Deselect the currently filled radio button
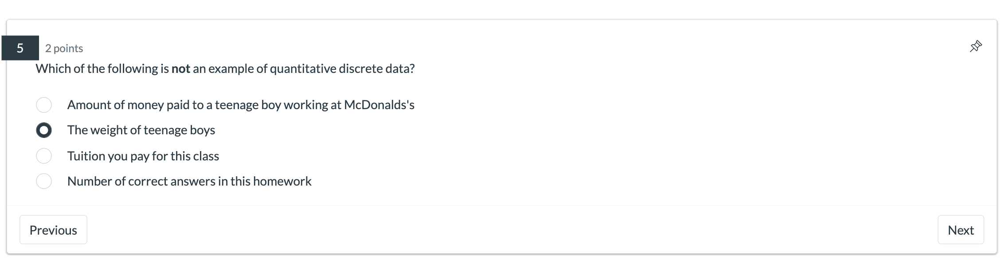1001x266 pixels. (x=44, y=130)
